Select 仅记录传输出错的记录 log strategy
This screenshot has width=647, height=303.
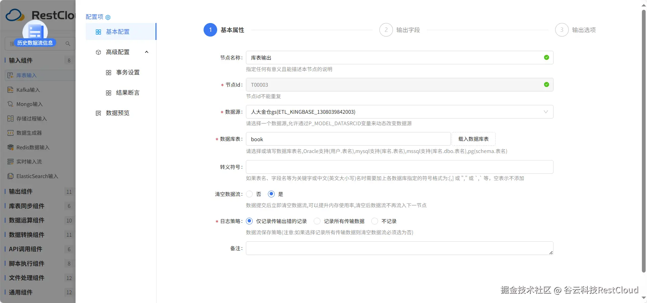pyautogui.click(x=249, y=221)
